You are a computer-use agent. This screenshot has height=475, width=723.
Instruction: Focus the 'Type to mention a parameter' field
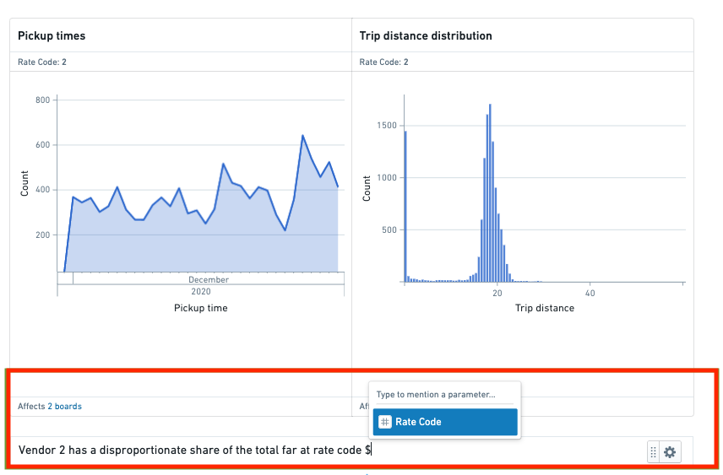[x=445, y=394]
